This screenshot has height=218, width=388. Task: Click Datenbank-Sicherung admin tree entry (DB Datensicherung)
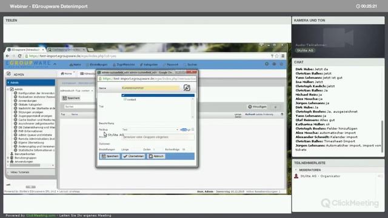(x=35, y=127)
